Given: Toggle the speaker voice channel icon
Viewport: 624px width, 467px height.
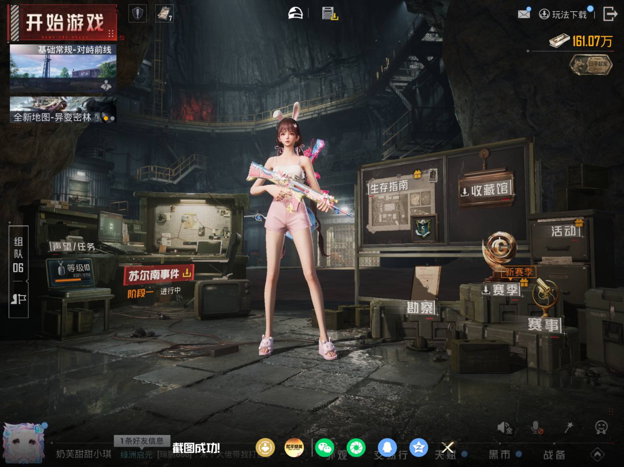Looking at the screenshot, I should [505, 427].
